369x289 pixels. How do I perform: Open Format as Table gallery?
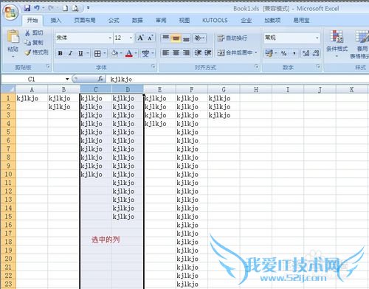[361, 44]
